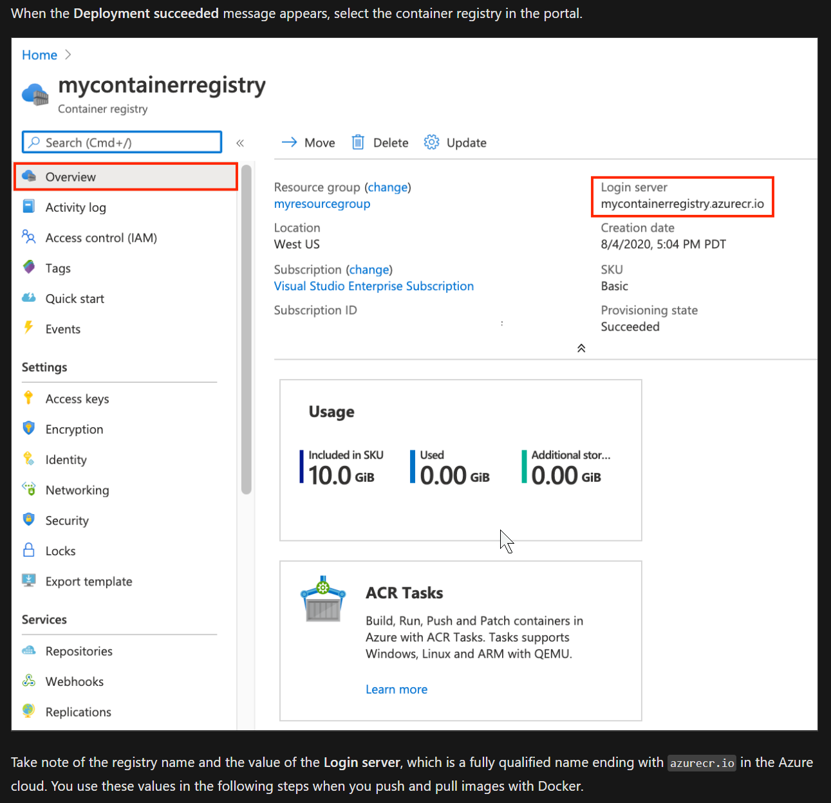
Task: Click the Update toolbar label
Action: [x=467, y=143]
